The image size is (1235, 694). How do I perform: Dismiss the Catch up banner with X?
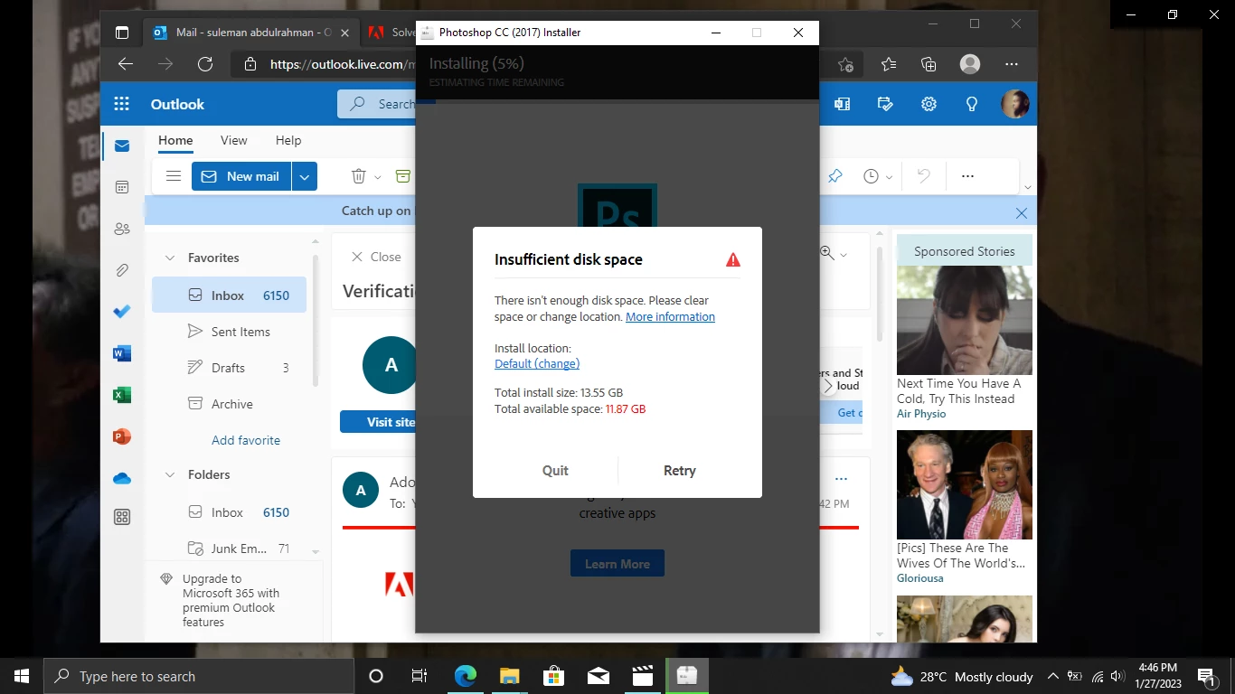pos(1022,213)
